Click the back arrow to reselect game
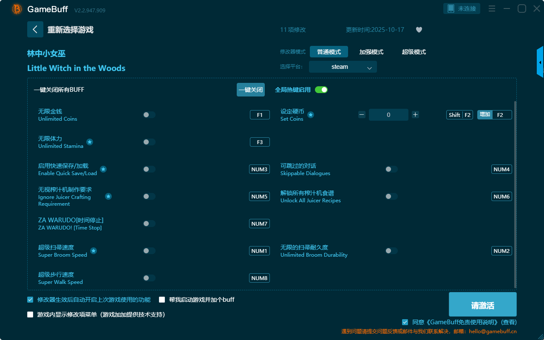 click(35, 29)
